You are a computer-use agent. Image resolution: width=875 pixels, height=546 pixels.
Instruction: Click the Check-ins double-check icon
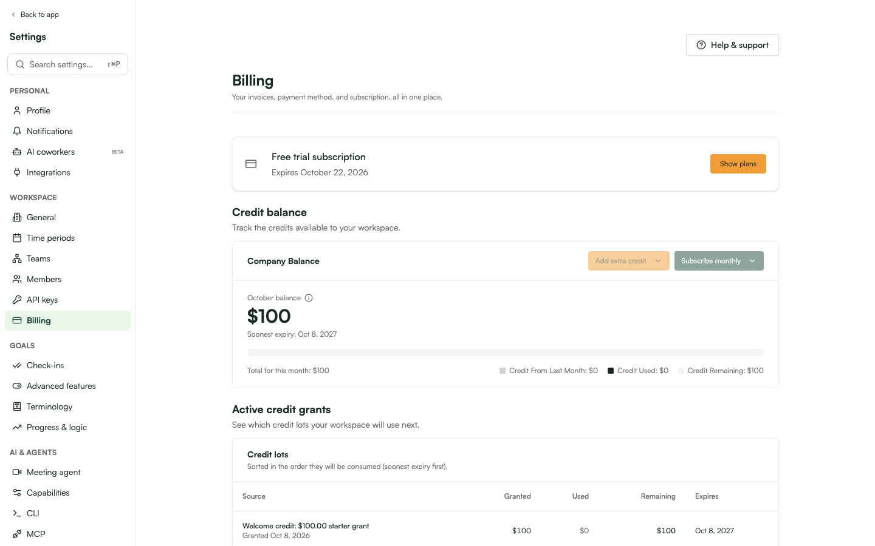(17, 365)
